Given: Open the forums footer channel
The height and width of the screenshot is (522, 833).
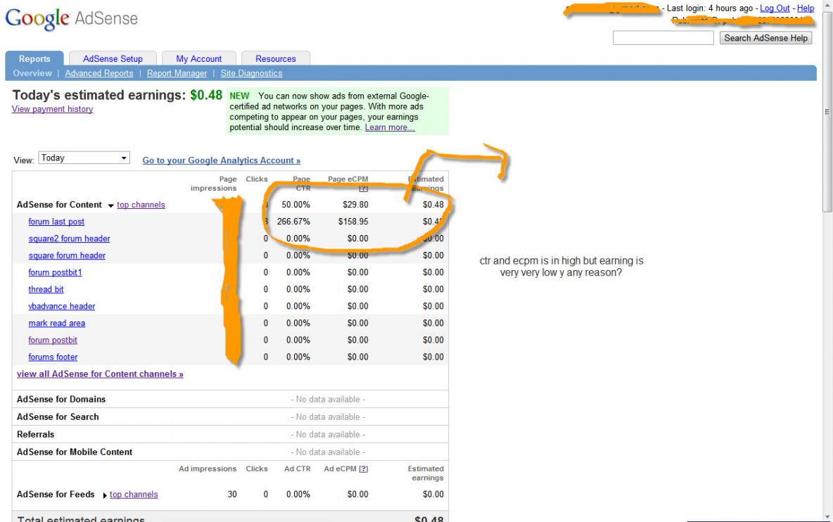Looking at the screenshot, I should (x=53, y=357).
